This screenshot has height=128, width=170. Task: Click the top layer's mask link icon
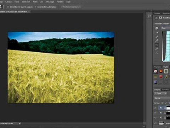coord(165,108)
